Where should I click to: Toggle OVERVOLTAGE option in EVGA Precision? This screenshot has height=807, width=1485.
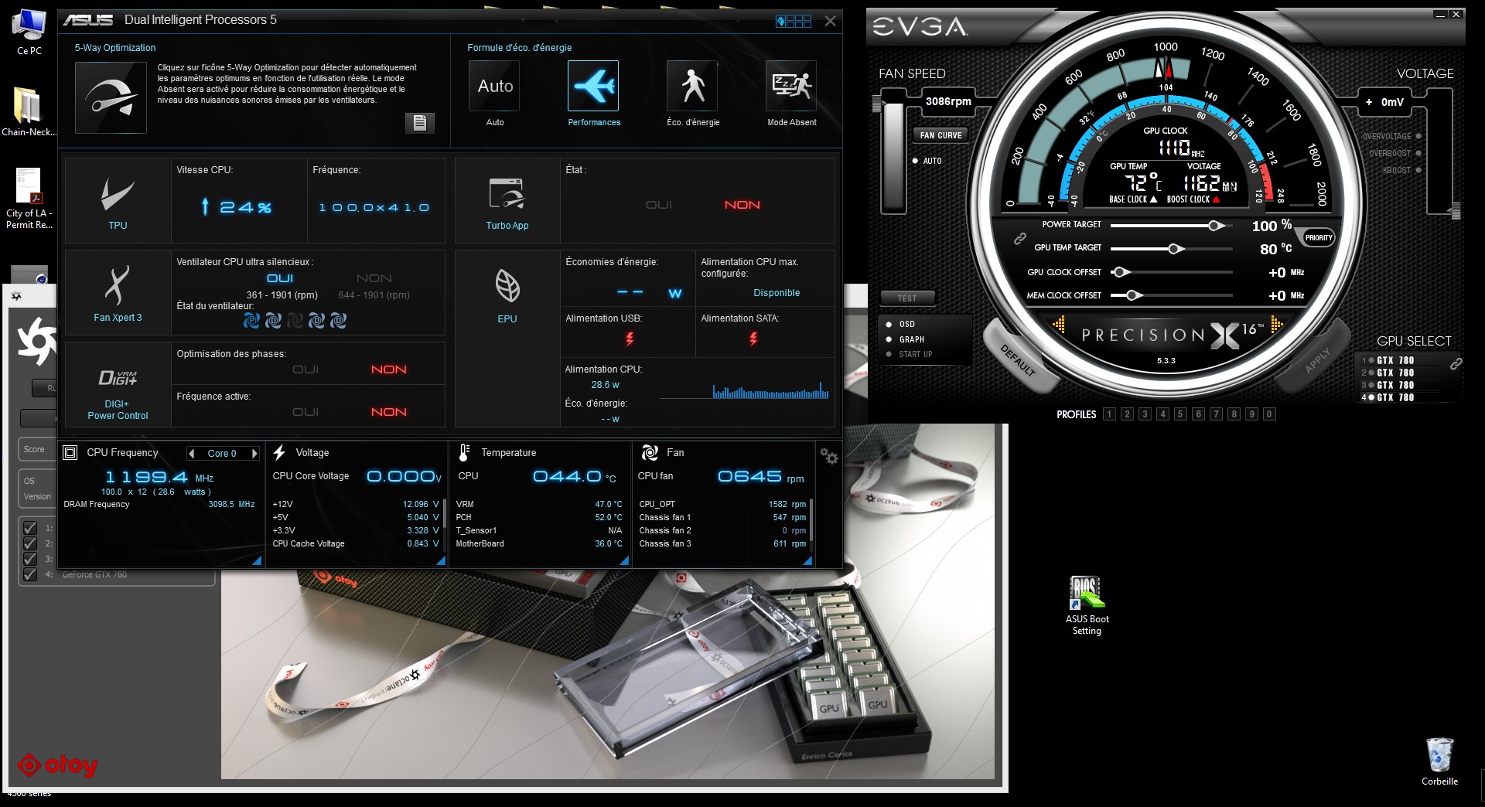click(1392, 137)
